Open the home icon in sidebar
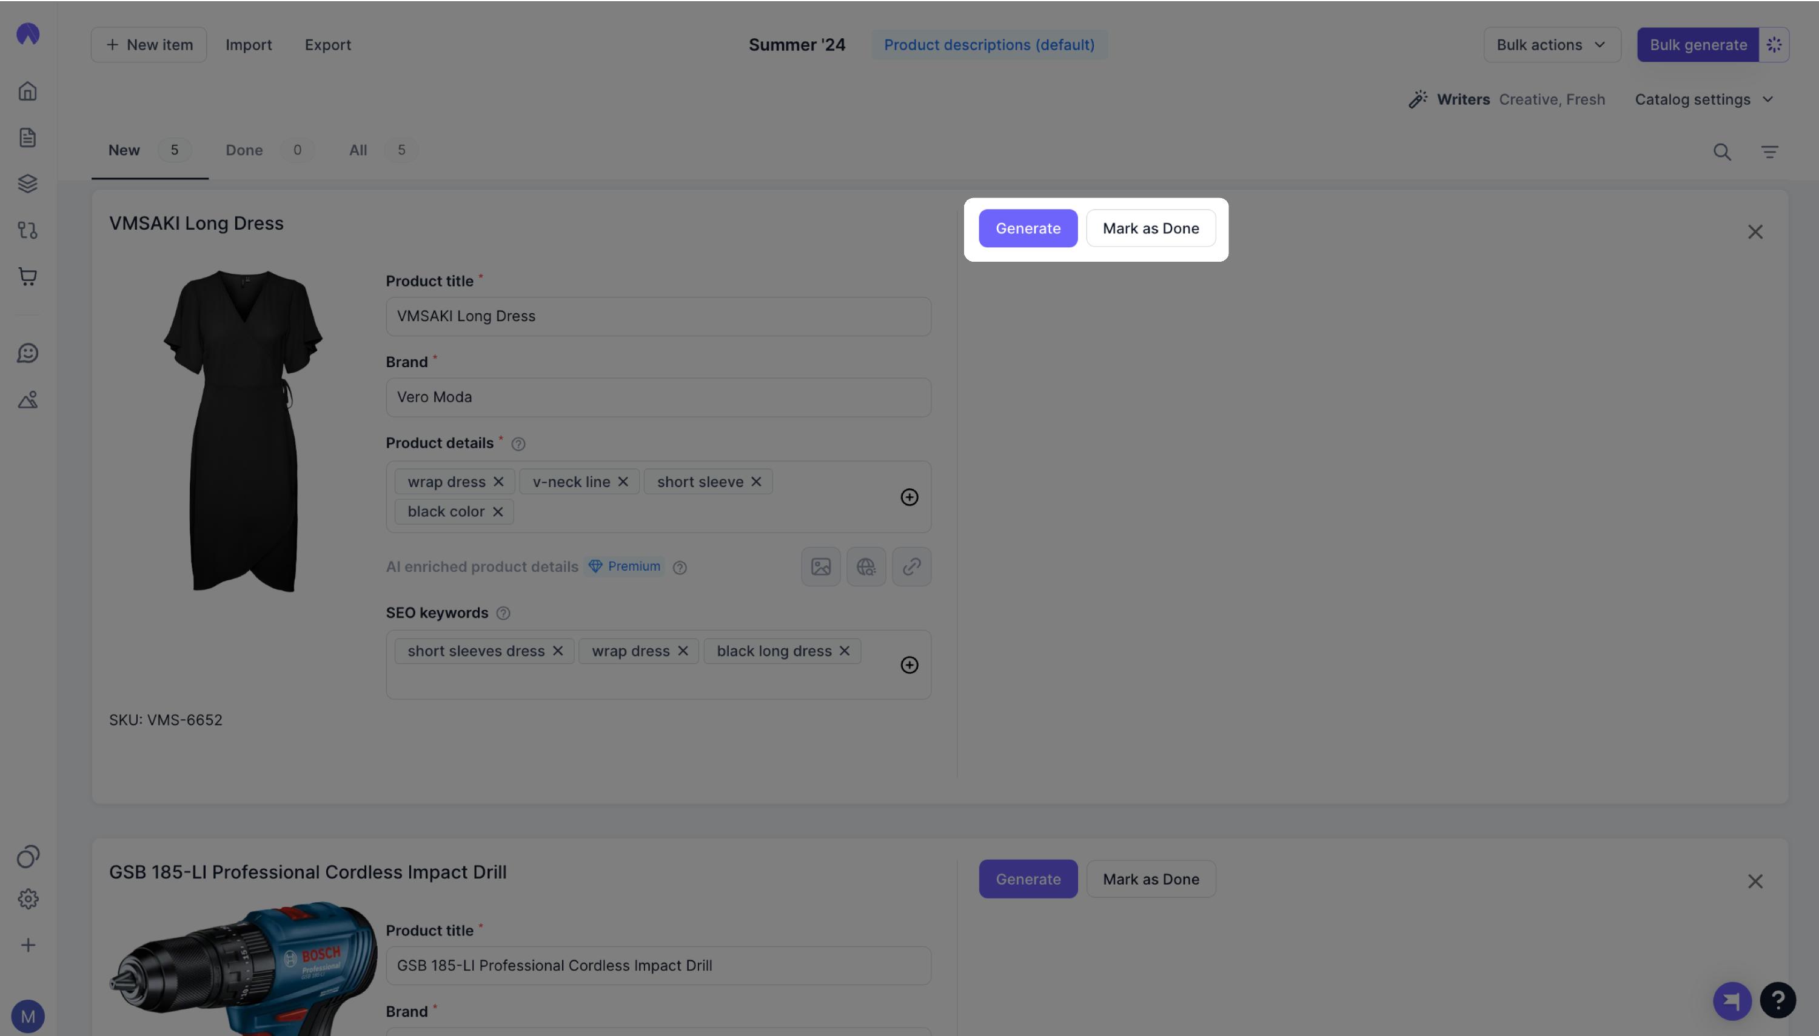This screenshot has width=1819, height=1036. pos(28,91)
